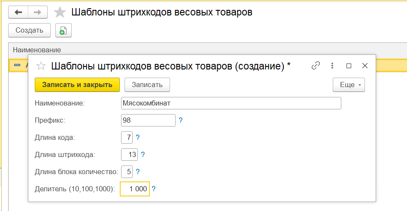Expand the Еще dropdown menu
407x211 pixels.
tap(349, 84)
